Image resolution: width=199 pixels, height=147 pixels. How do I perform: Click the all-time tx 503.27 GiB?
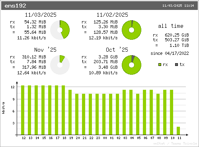tap(177, 40)
